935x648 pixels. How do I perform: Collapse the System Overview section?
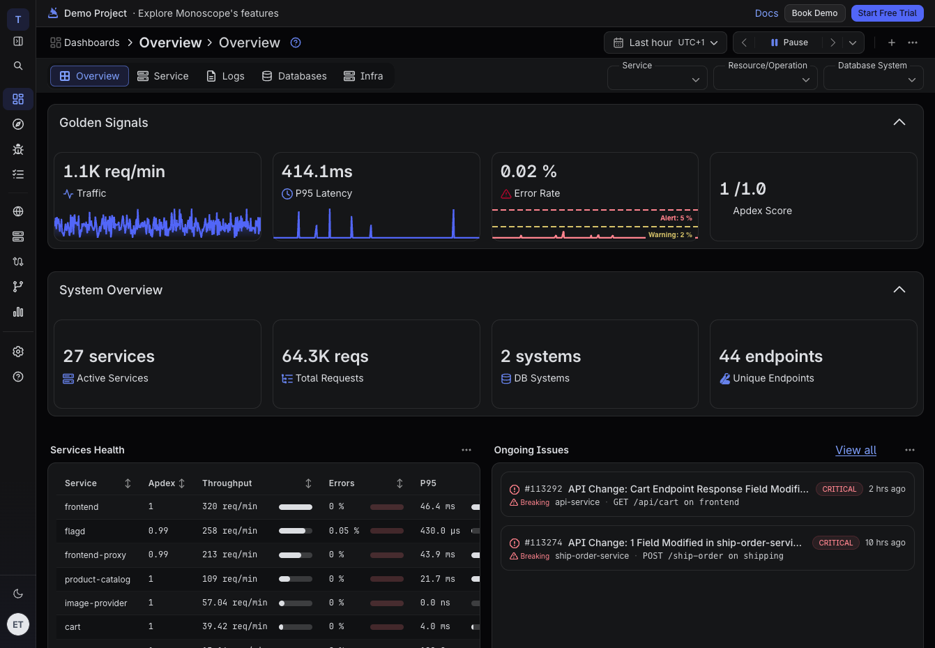pos(899,289)
